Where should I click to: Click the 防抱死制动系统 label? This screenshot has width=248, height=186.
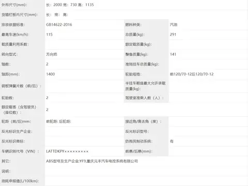pos(139,142)
